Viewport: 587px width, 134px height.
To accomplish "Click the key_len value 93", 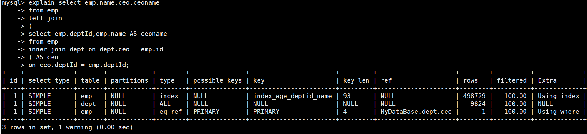I will click(x=347, y=96).
